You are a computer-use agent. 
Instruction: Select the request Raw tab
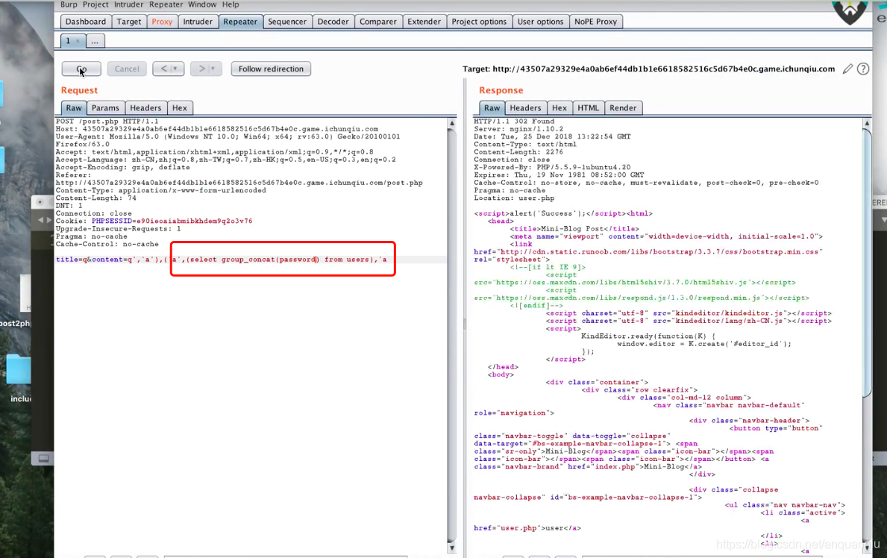click(x=74, y=108)
